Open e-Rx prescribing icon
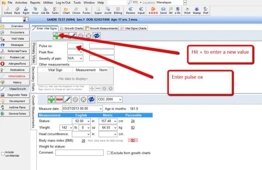The height and width of the screenshot is (170, 262). tap(178, 10)
